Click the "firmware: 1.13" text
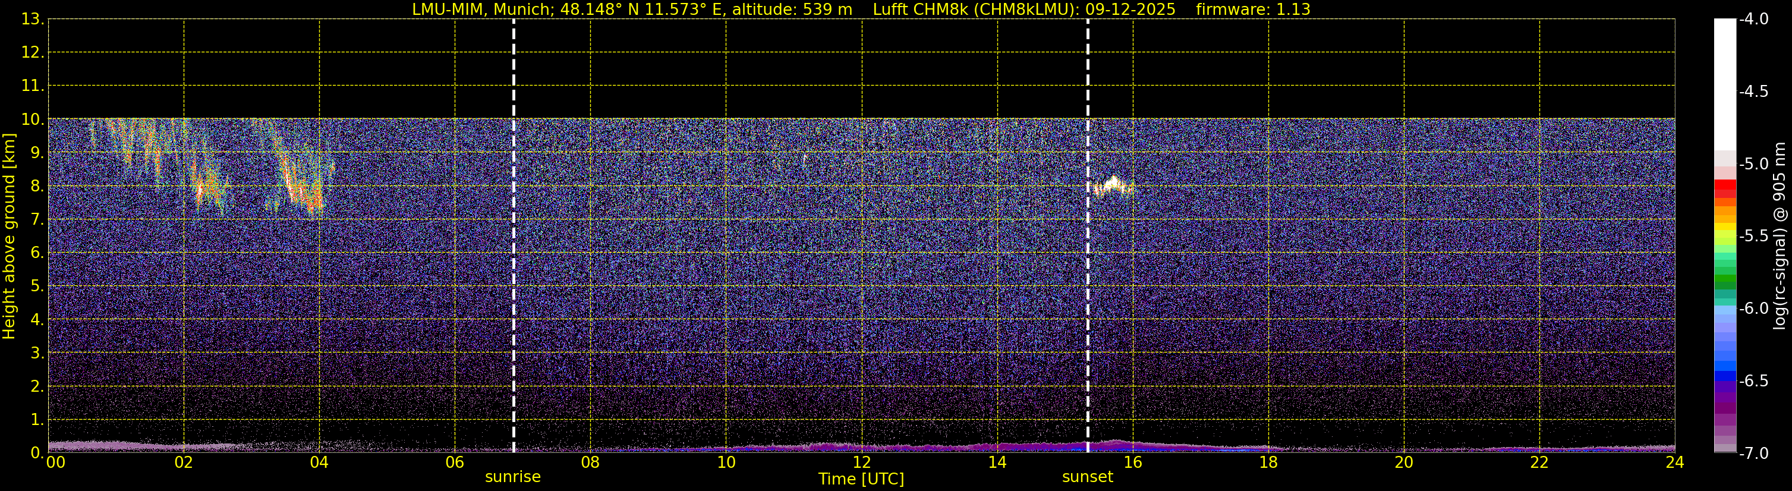The height and width of the screenshot is (491, 1792). pos(1253,10)
